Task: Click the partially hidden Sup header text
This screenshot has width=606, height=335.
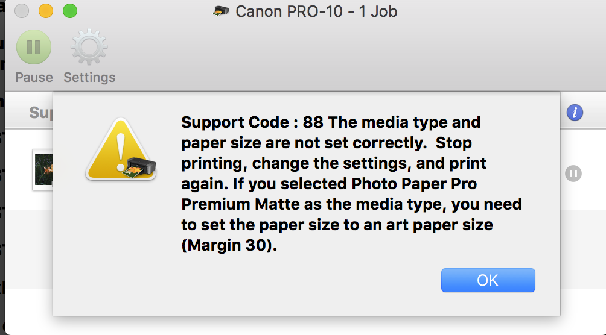Action: click(41, 113)
